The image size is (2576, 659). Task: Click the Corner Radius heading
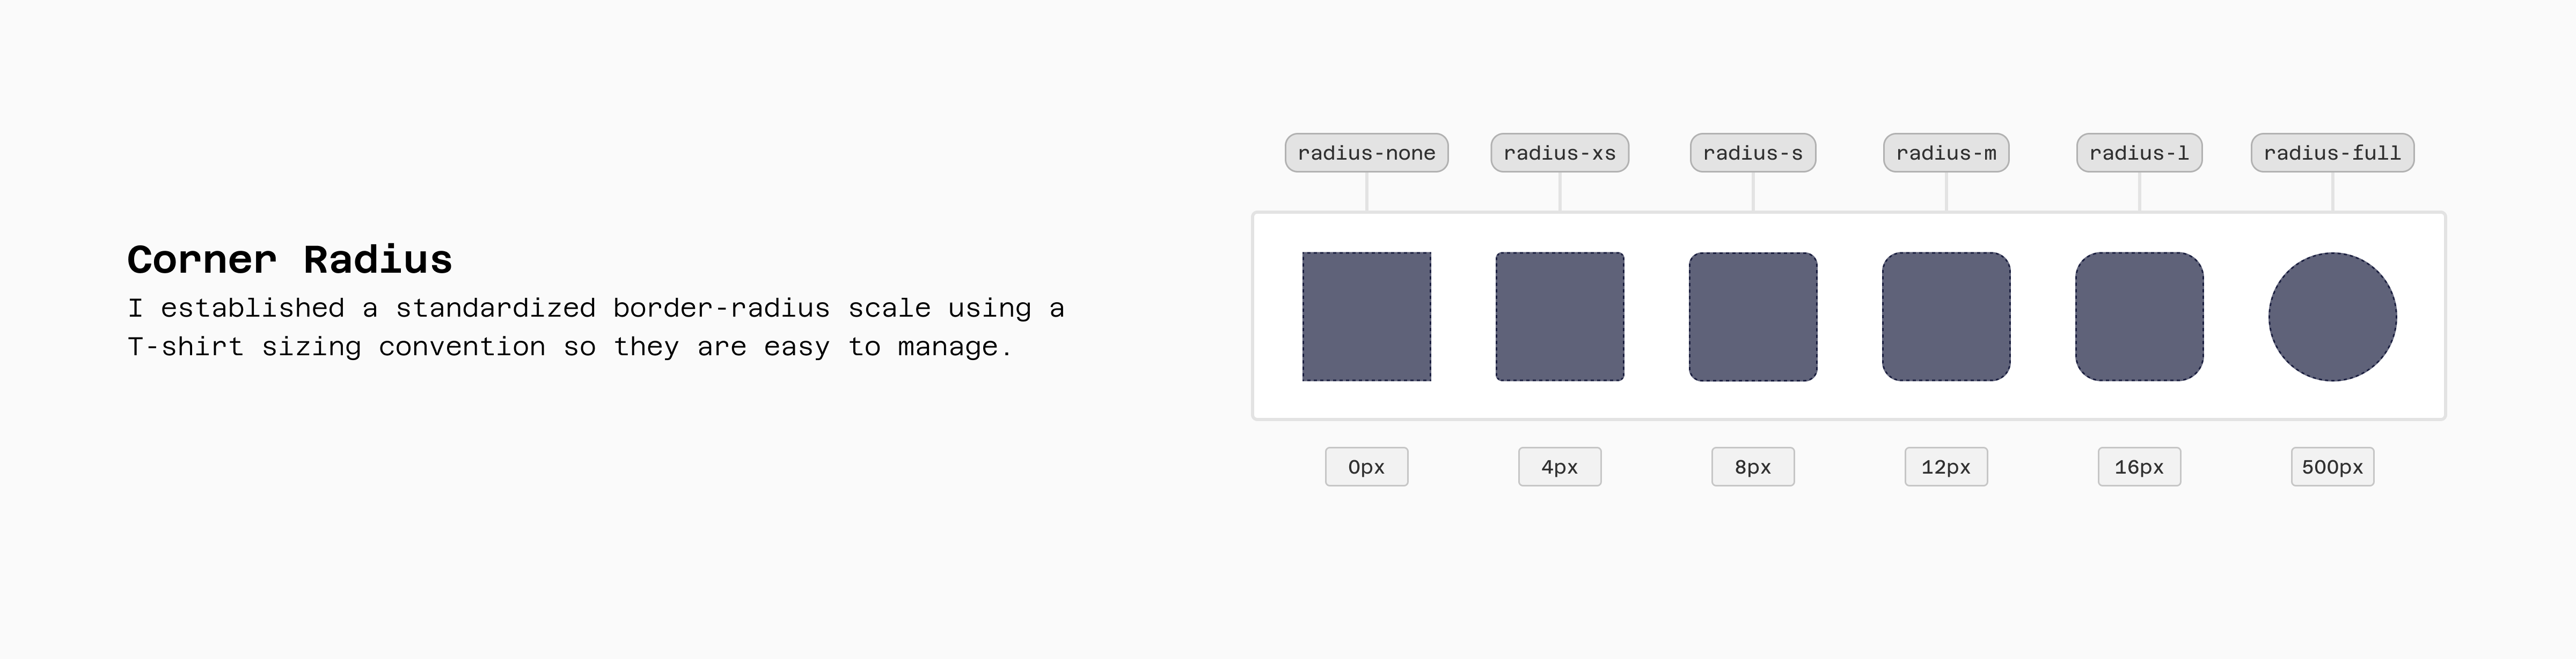tap(290, 260)
